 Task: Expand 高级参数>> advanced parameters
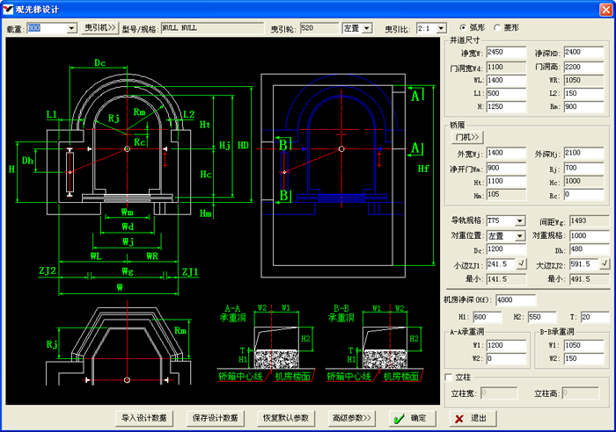click(x=351, y=418)
